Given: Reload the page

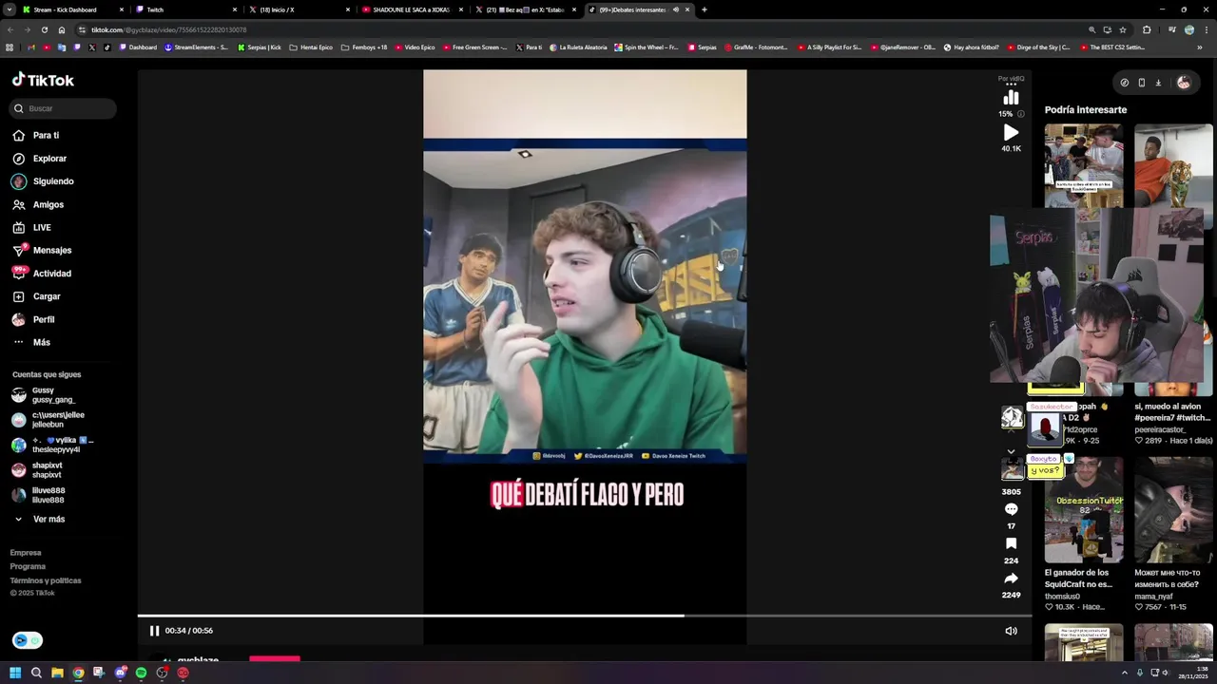Looking at the screenshot, I should pos(44,29).
